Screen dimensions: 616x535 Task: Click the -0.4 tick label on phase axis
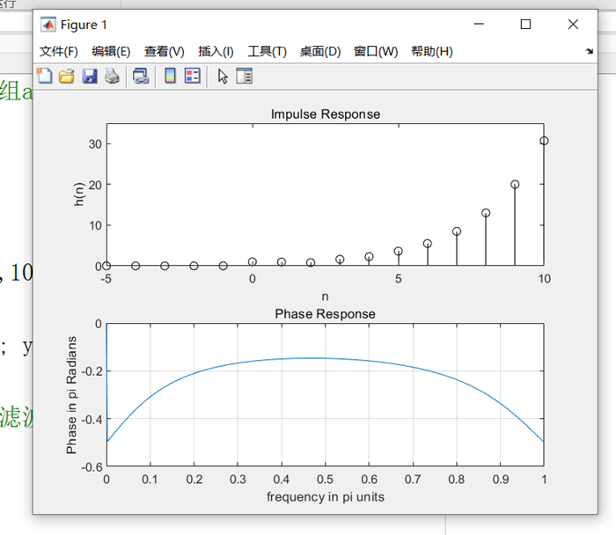click(x=92, y=419)
